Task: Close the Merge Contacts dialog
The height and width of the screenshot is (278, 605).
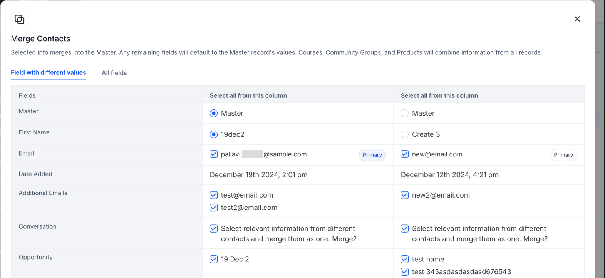Action: point(577,19)
